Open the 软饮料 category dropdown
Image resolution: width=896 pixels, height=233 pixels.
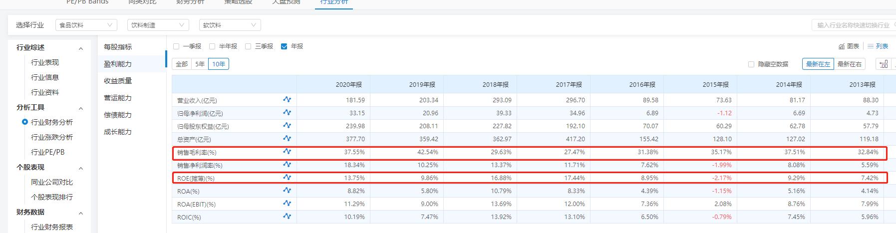pyautogui.click(x=230, y=25)
